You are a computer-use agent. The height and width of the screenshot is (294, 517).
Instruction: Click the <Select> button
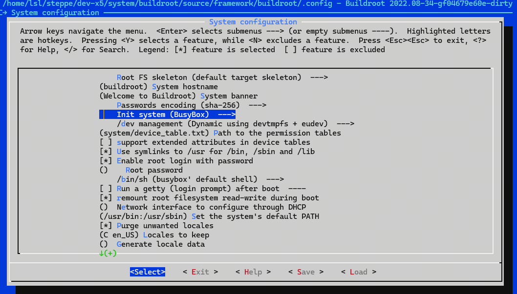(x=148, y=272)
